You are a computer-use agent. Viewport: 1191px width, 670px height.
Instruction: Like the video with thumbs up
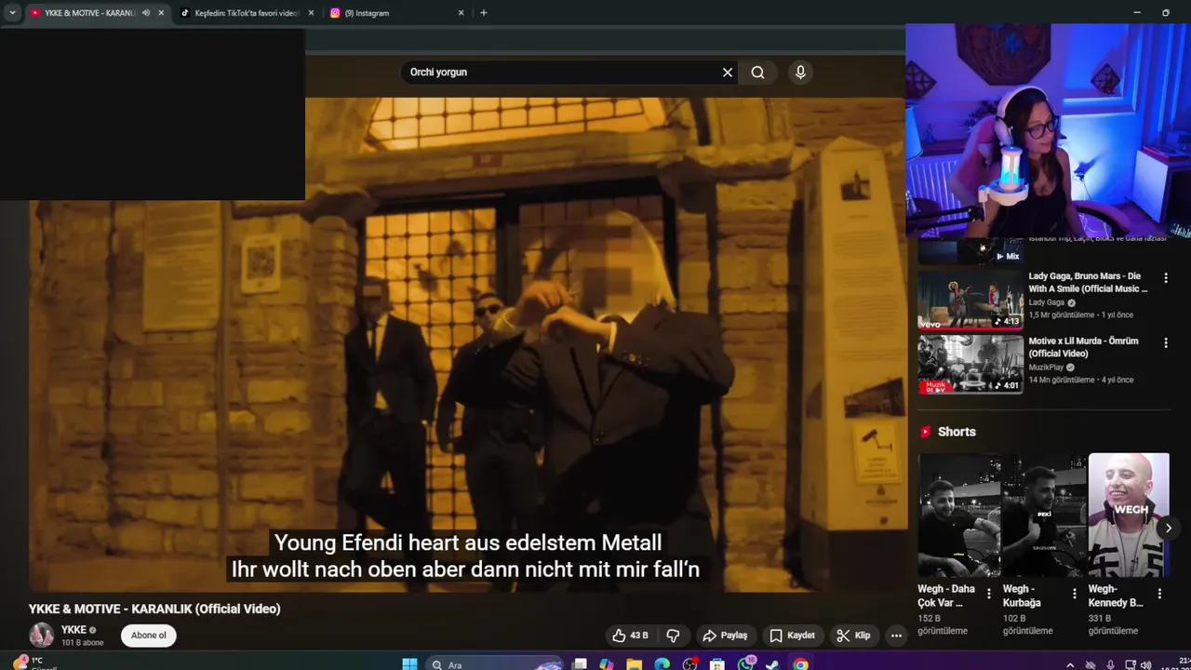pos(630,636)
